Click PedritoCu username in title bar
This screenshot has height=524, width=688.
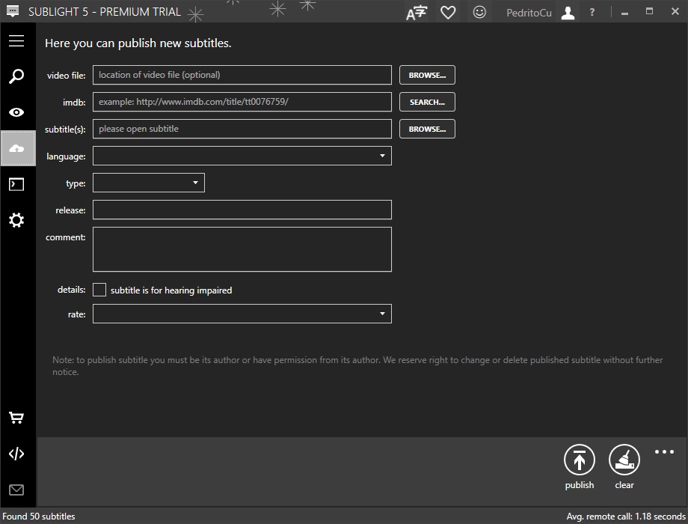coord(529,13)
